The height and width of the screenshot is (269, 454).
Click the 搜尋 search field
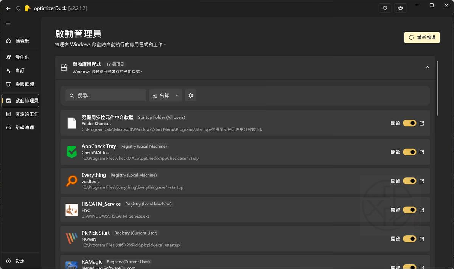(x=106, y=96)
